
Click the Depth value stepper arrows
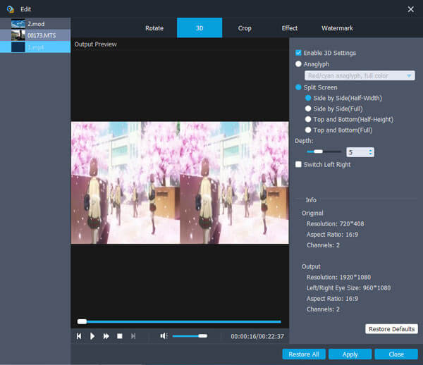coord(371,151)
